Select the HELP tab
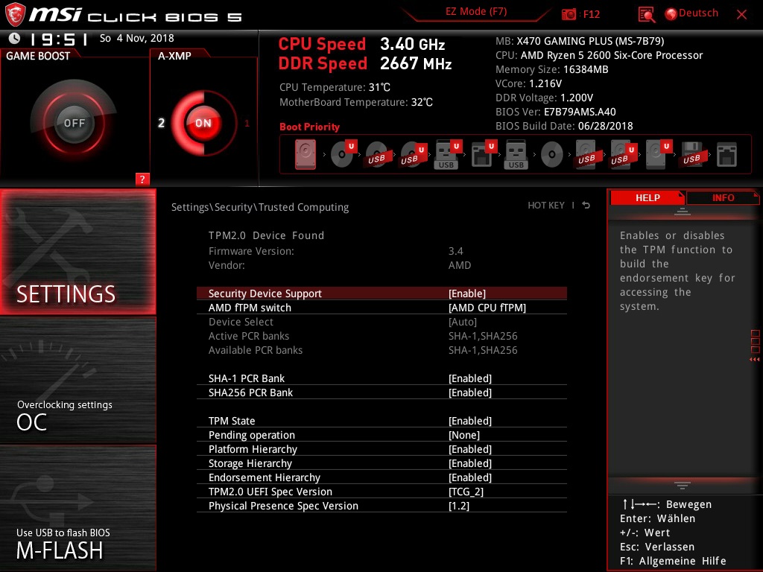 click(x=648, y=198)
